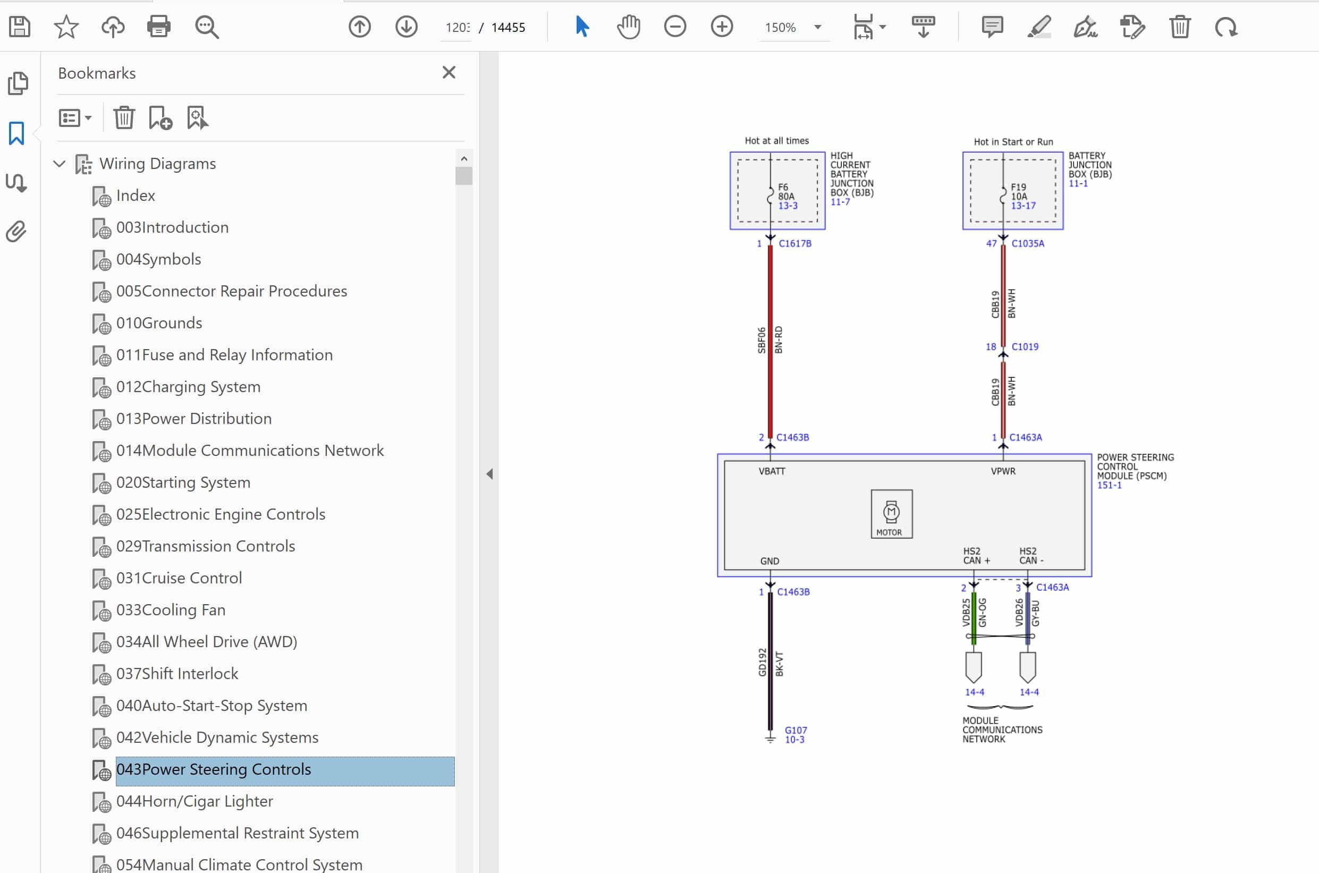
Task: Open 005Connector Repair Procedures bookmark
Action: 232,291
